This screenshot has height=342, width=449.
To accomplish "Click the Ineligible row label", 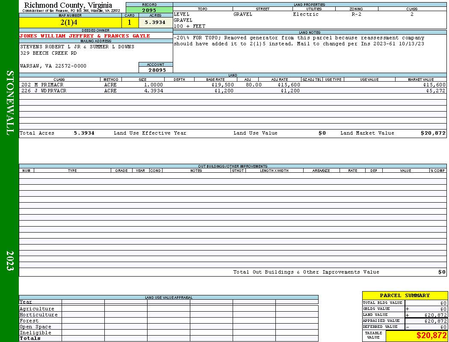I will click(35, 333).
